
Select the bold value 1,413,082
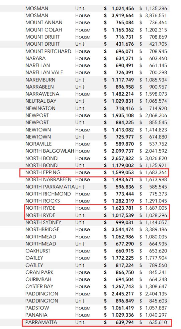(123, 130)
